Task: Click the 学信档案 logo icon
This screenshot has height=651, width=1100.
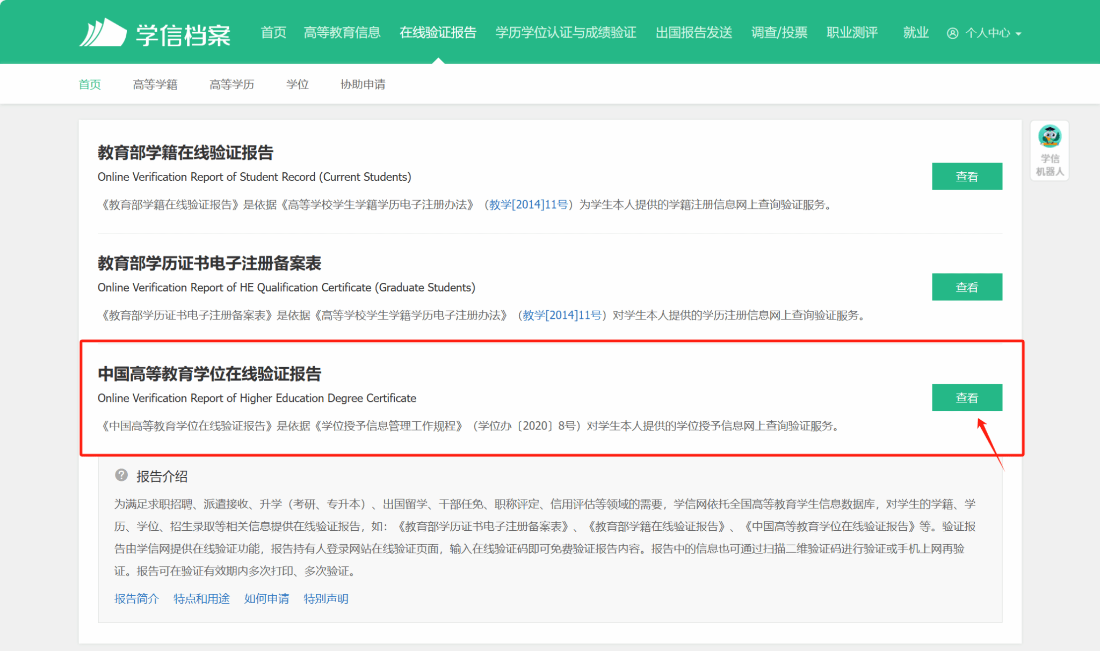Action: (103, 32)
